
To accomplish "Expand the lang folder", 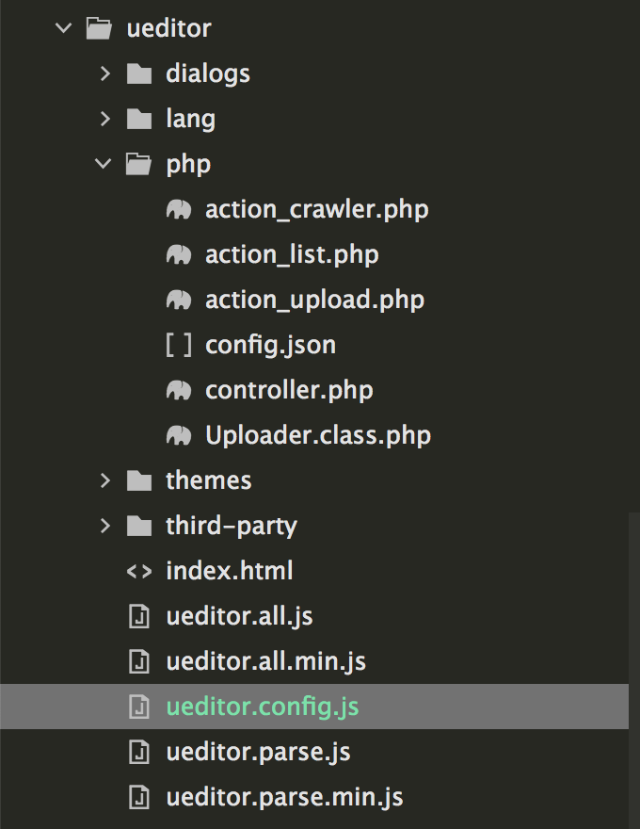I will click(104, 119).
